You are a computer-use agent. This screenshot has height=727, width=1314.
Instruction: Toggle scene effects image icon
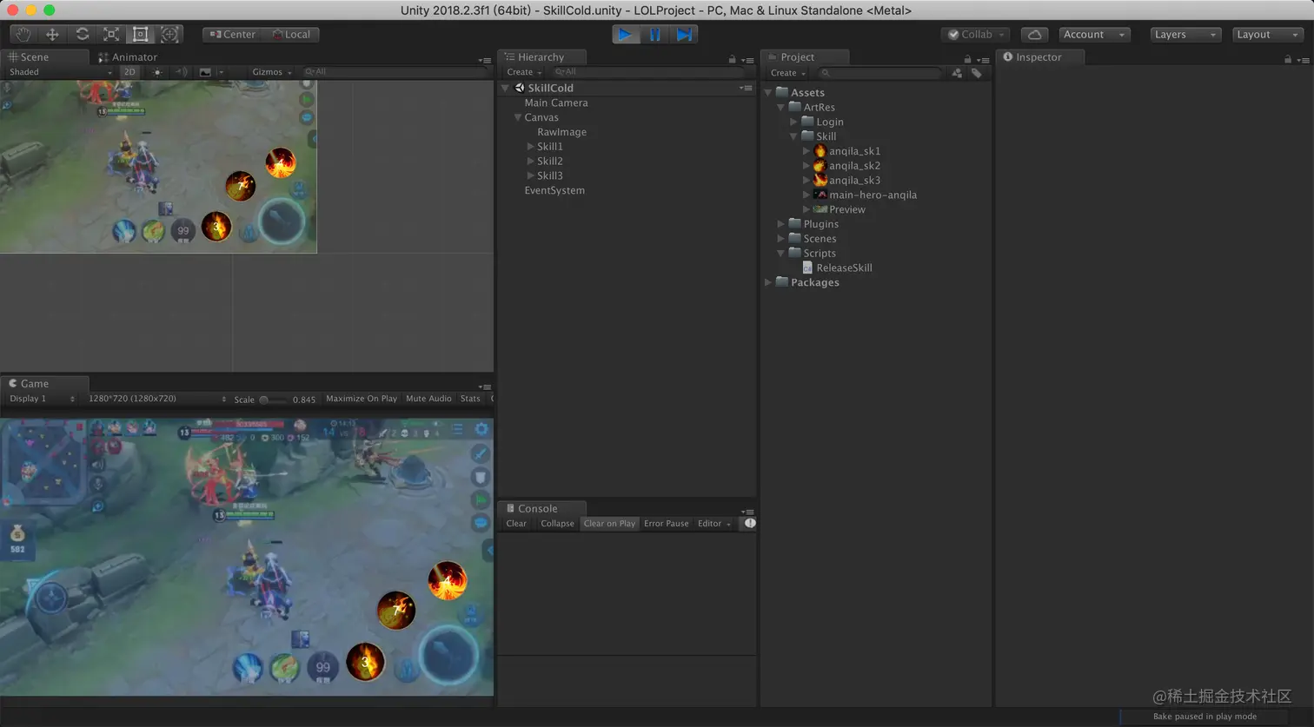pos(205,72)
